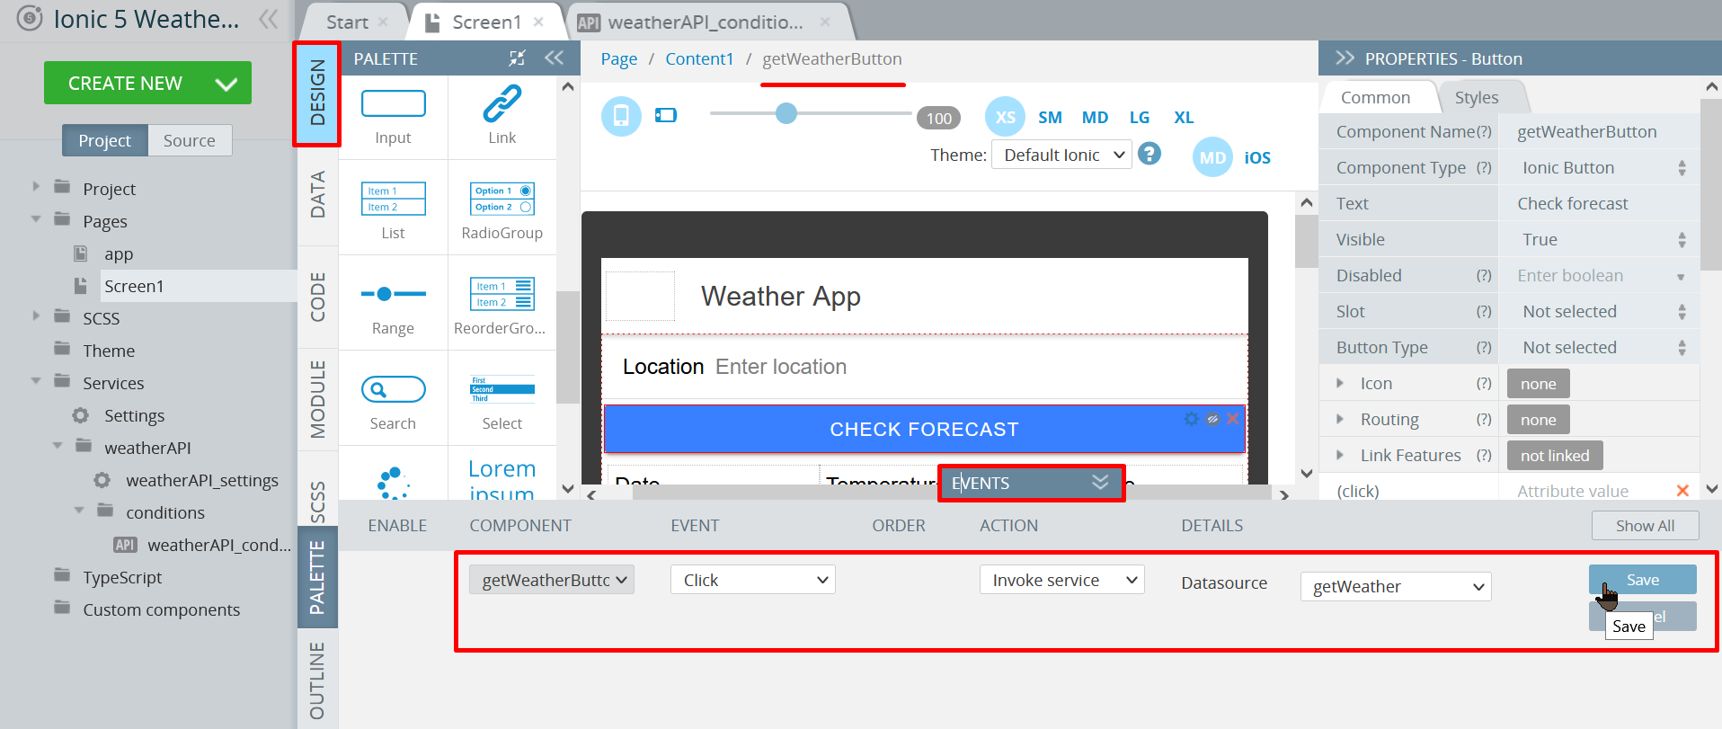Select MD platform mode circle

pos(1212,157)
